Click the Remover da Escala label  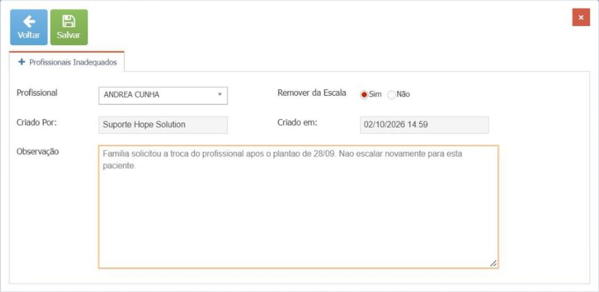coord(312,93)
